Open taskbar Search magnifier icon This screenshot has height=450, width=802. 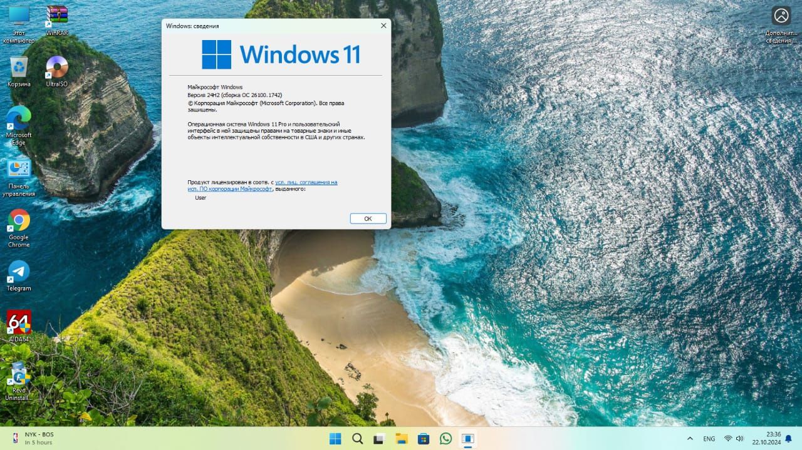(x=357, y=439)
